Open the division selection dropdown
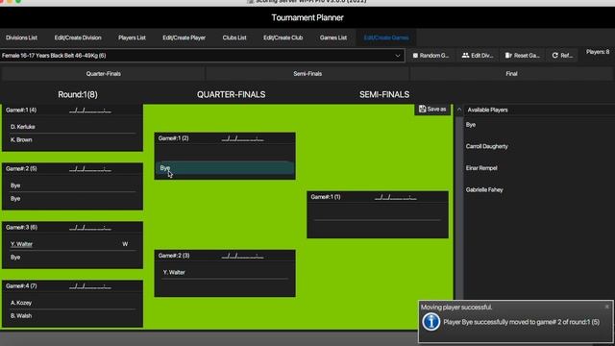The image size is (615, 346). [x=203, y=56]
